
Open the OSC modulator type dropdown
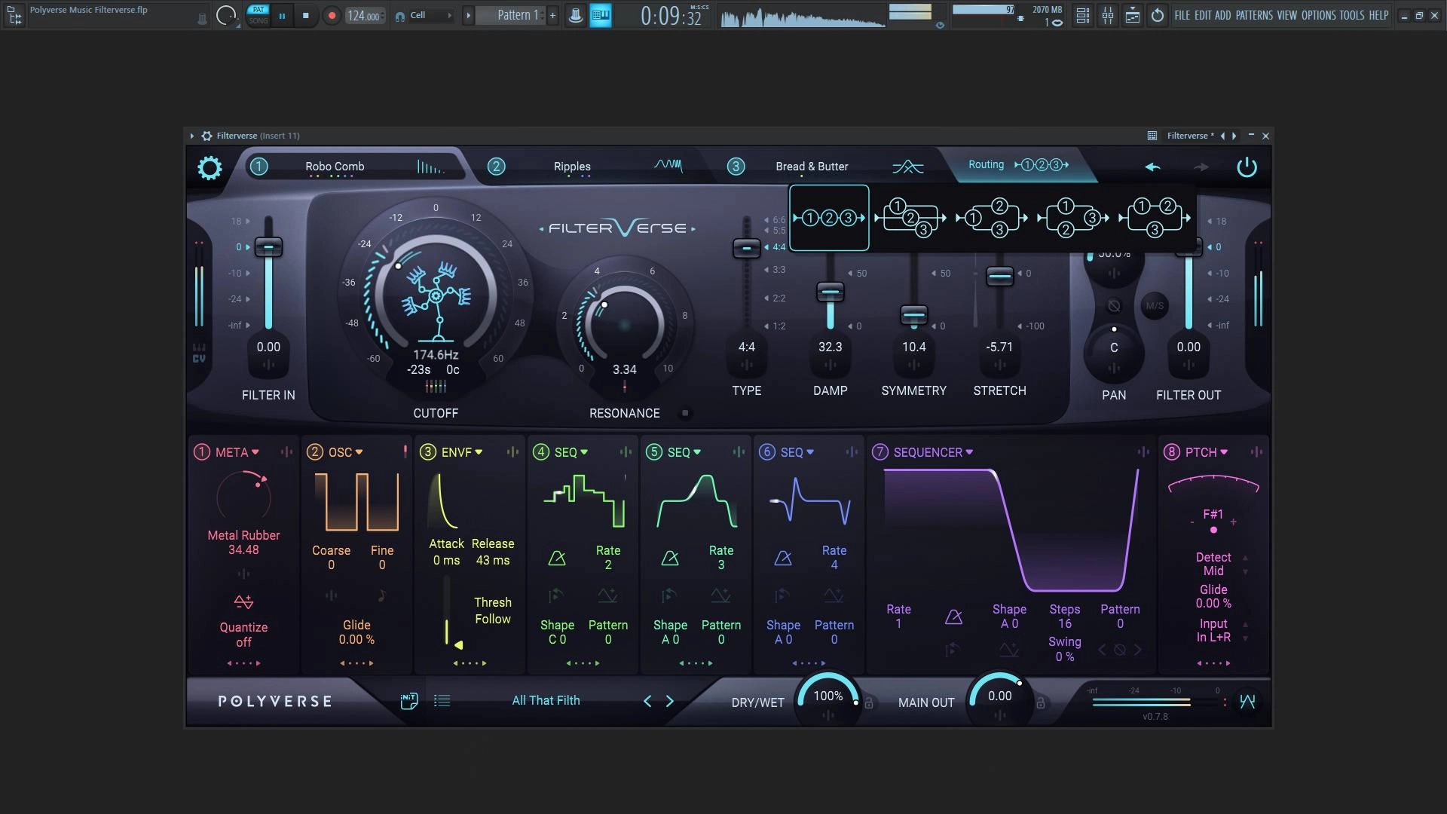pyautogui.click(x=345, y=452)
